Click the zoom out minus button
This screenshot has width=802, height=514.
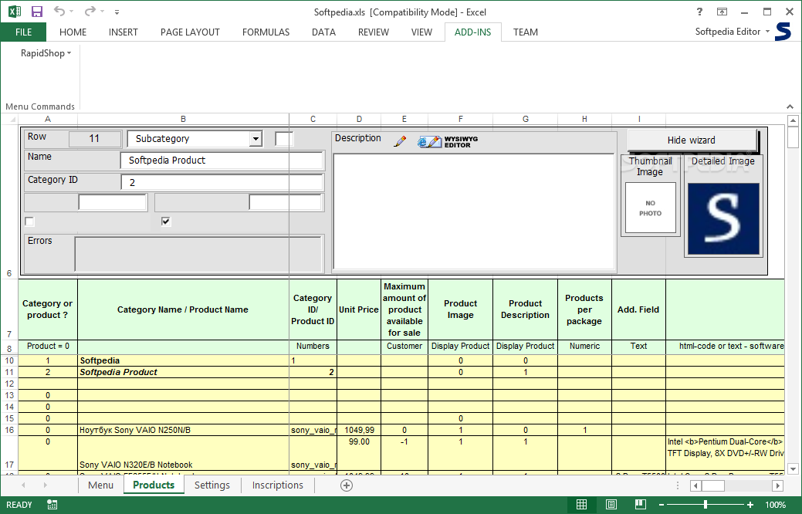pos(662,505)
